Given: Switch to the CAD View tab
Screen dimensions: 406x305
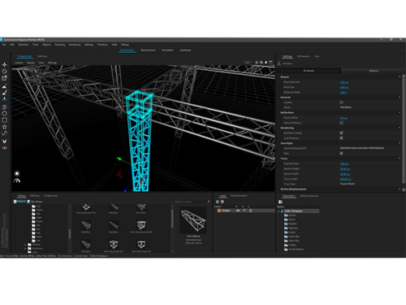Looking at the screenshot, I should pyautogui.click(x=42, y=56).
